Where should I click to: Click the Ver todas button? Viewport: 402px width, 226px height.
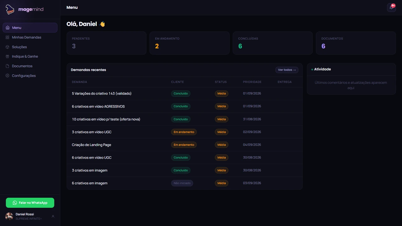287,70
